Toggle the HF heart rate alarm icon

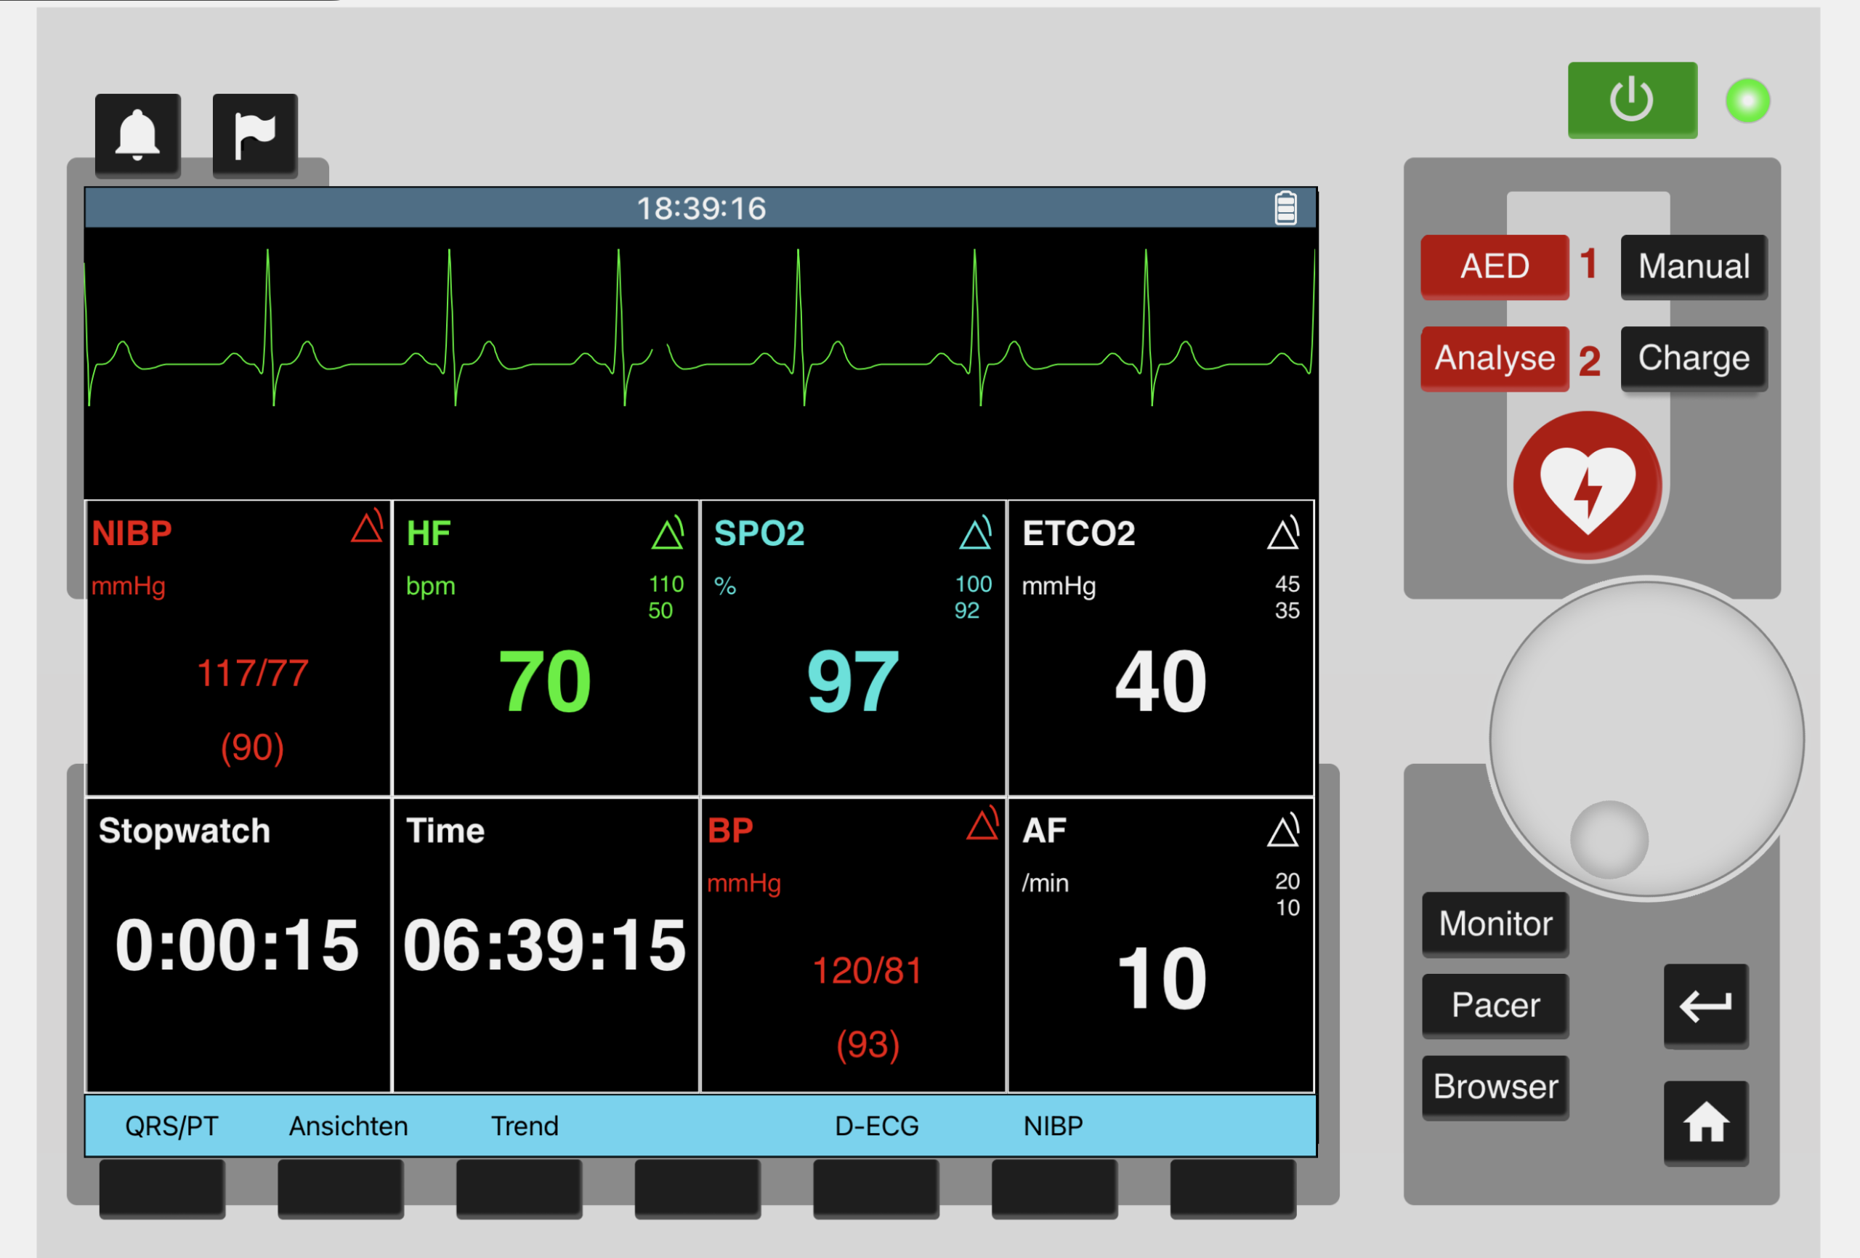tap(668, 533)
